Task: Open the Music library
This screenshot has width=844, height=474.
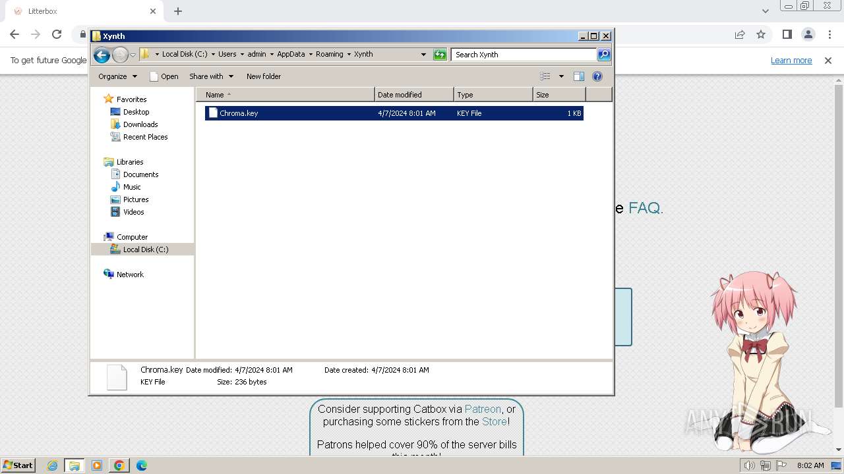Action: pos(132,187)
